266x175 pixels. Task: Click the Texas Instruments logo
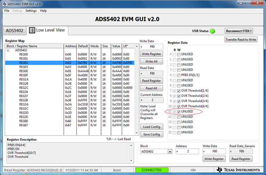pyautogui.click(x=238, y=170)
